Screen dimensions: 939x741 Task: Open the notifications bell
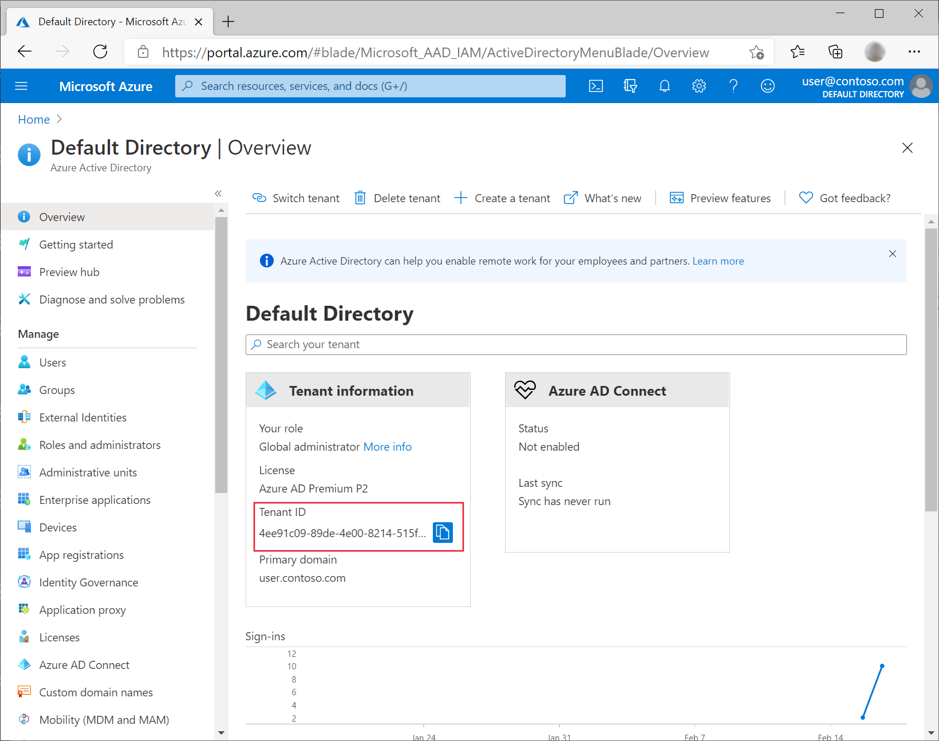664,85
